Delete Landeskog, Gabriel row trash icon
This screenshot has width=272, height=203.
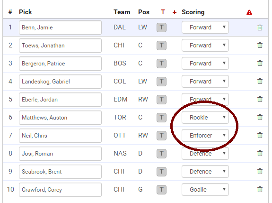click(260, 81)
